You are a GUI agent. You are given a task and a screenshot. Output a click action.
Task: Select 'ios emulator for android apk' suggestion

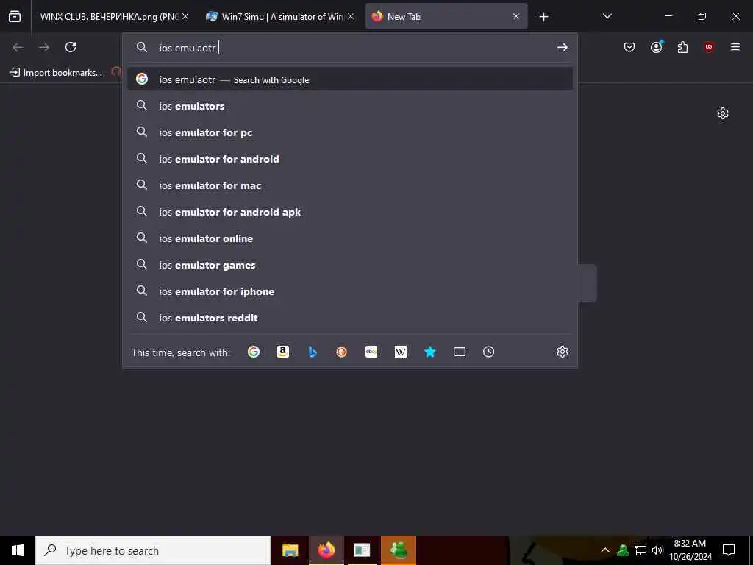pyautogui.click(x=349, y=212)
